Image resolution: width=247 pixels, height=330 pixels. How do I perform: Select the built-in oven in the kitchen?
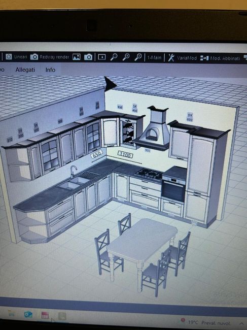click(x=173, y=188)
